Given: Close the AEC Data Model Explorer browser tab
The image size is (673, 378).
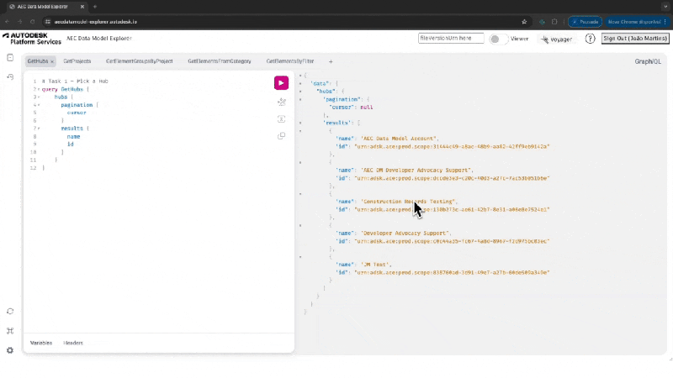Looking at the screenshot, I should pyautogui.click(x=82, y=7).
